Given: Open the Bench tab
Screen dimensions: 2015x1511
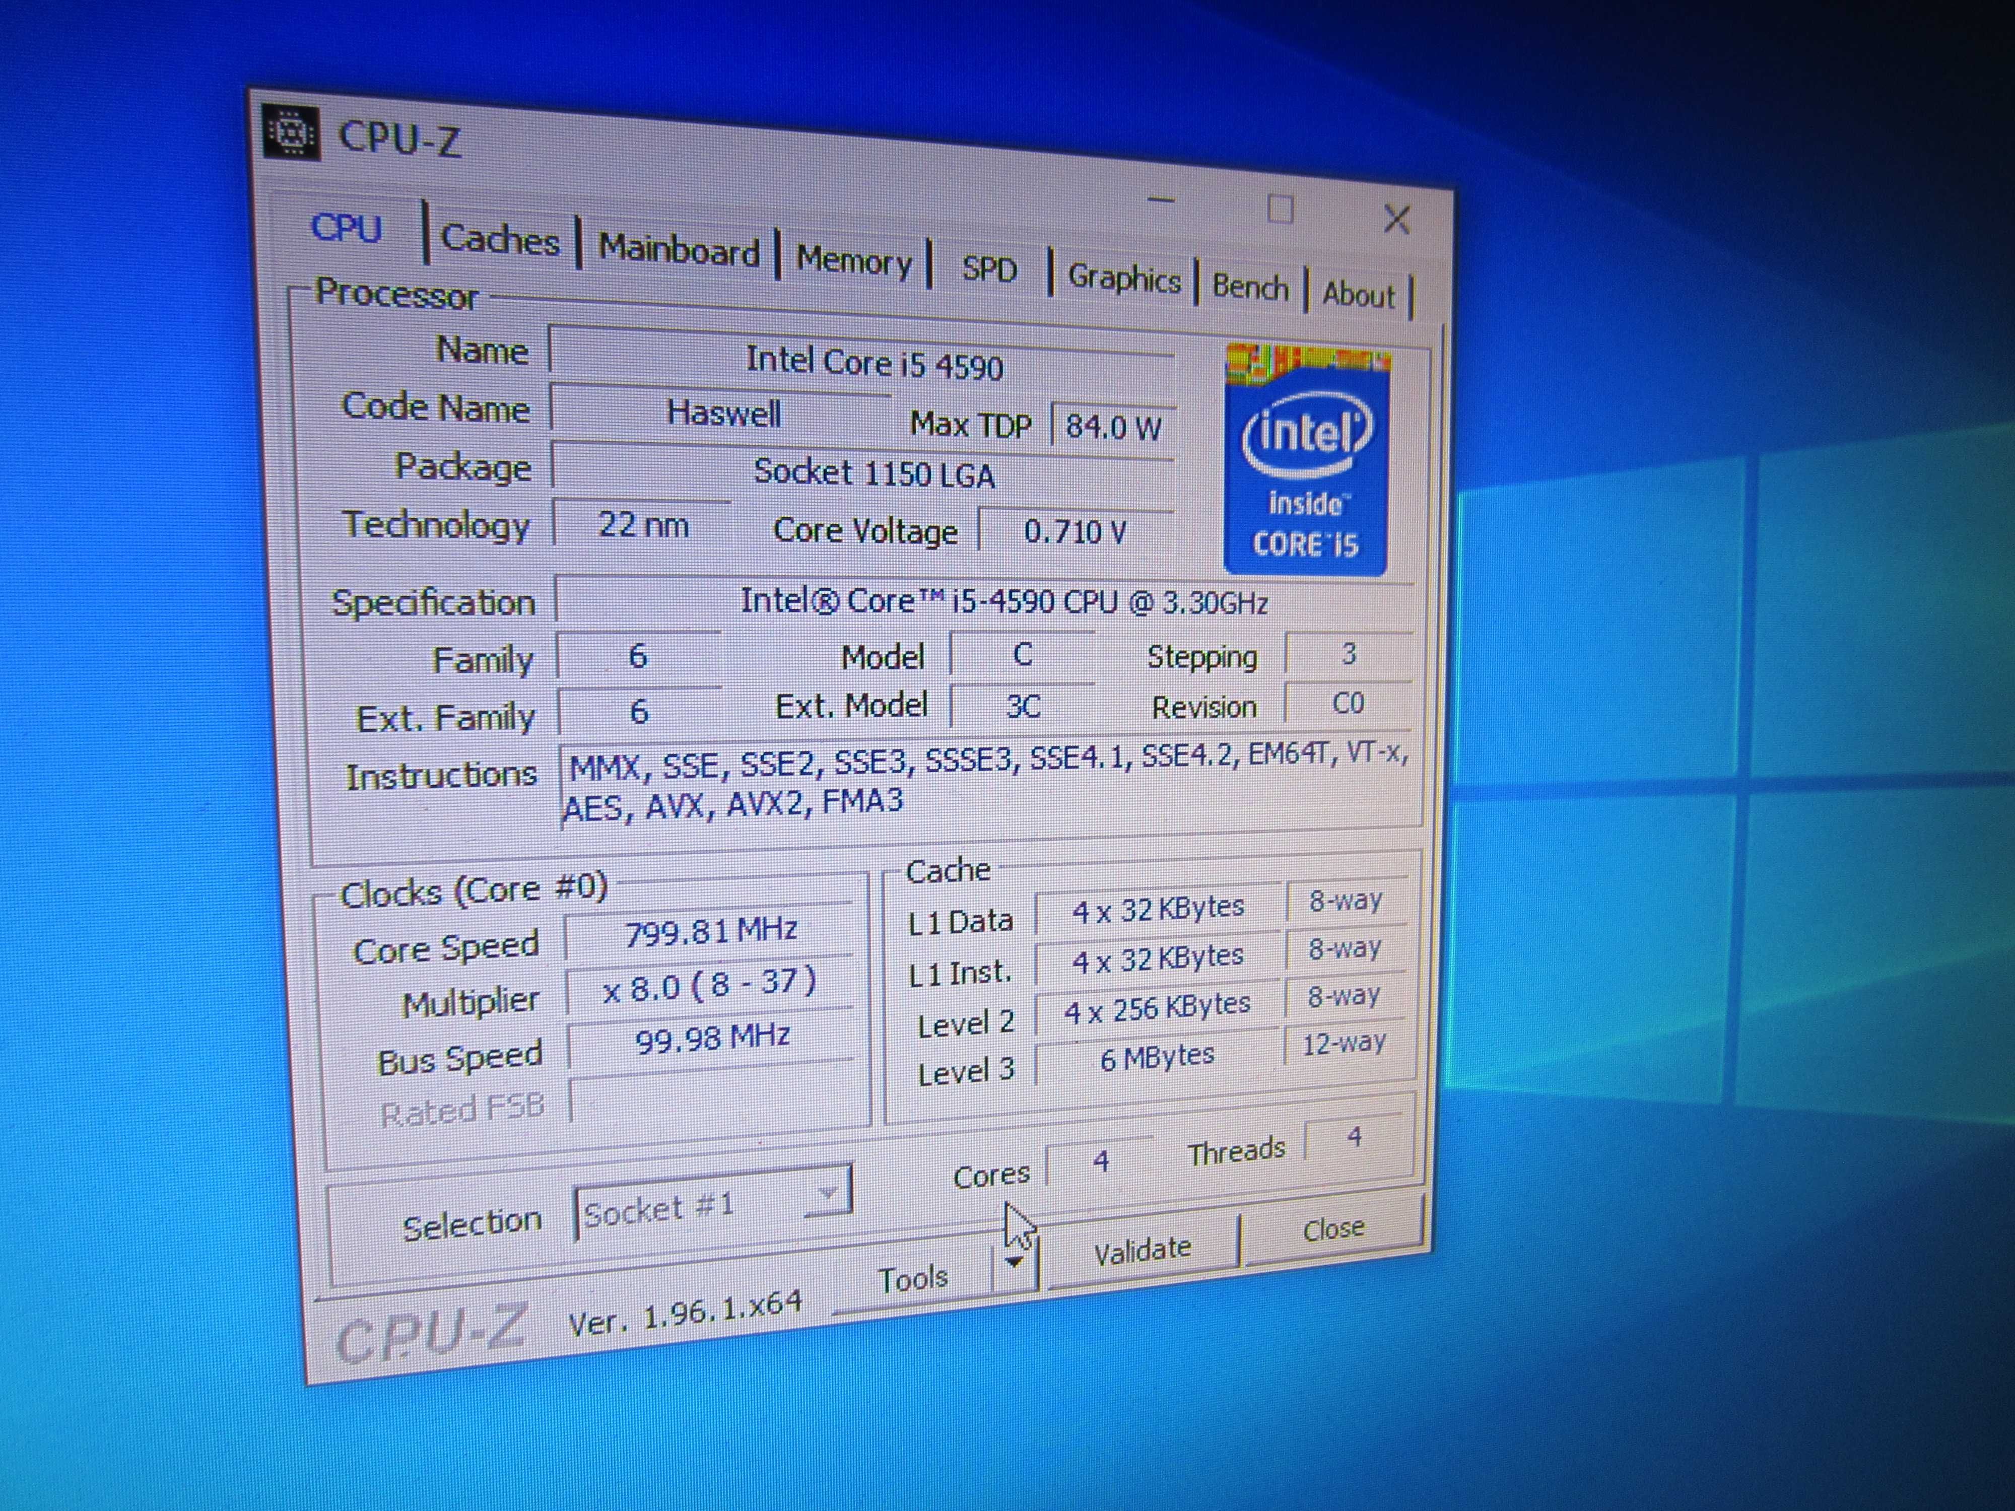Looking at the screenshot, I should coord(1250,287).
